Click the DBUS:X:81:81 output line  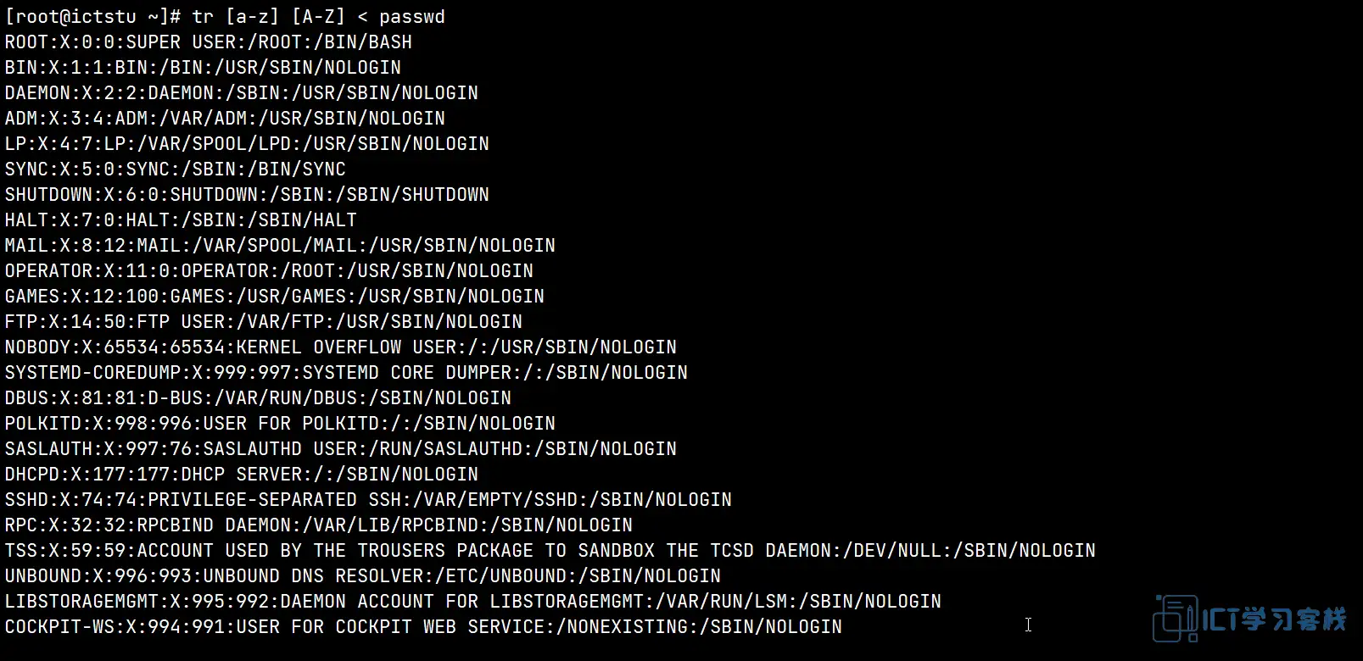tap(258, 398)
